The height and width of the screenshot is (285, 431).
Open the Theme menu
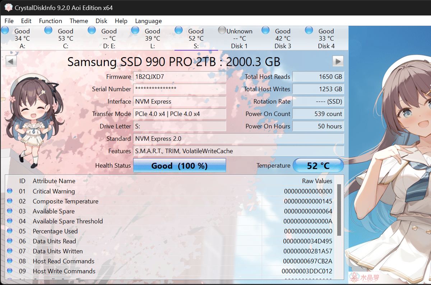pyautogui.click(x=79, y=21)
